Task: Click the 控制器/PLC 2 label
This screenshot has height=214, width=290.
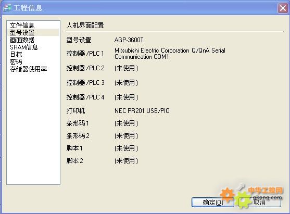Action: [x=85, y=68]
